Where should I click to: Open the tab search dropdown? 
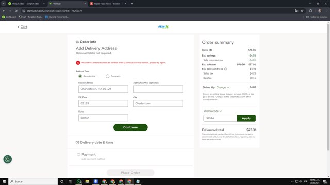coord(4,4)
